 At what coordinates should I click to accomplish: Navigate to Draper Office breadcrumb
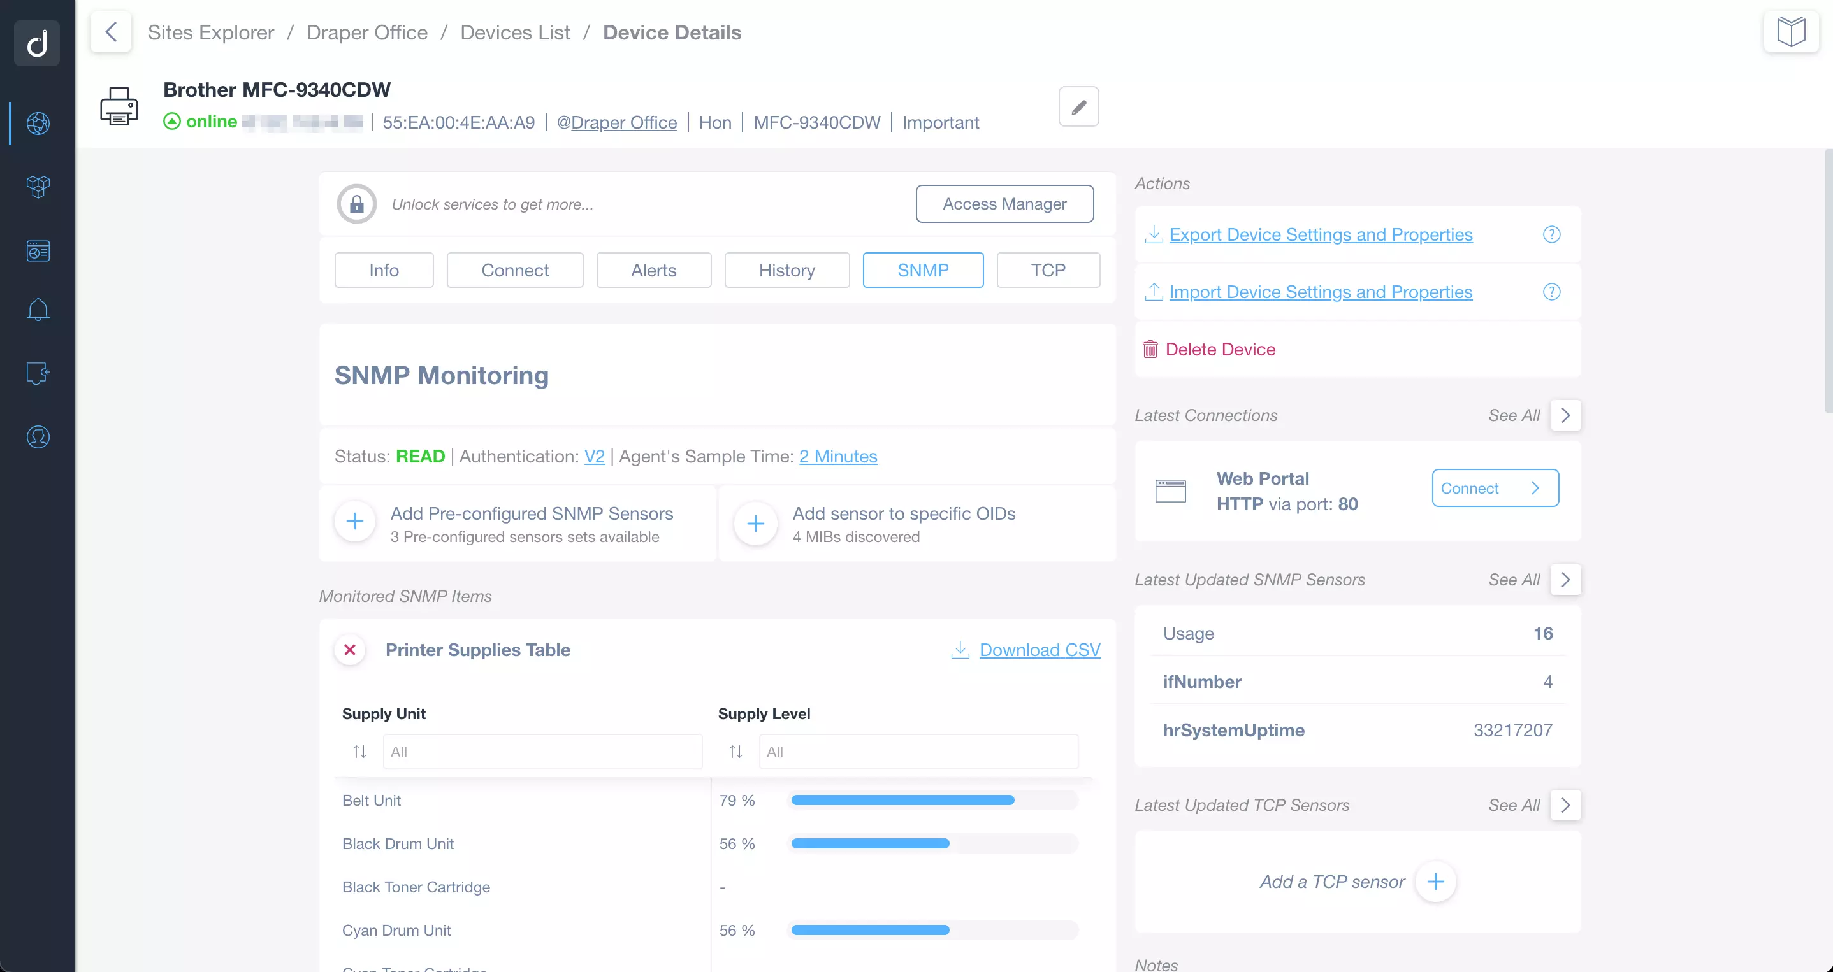pos(367,32)
